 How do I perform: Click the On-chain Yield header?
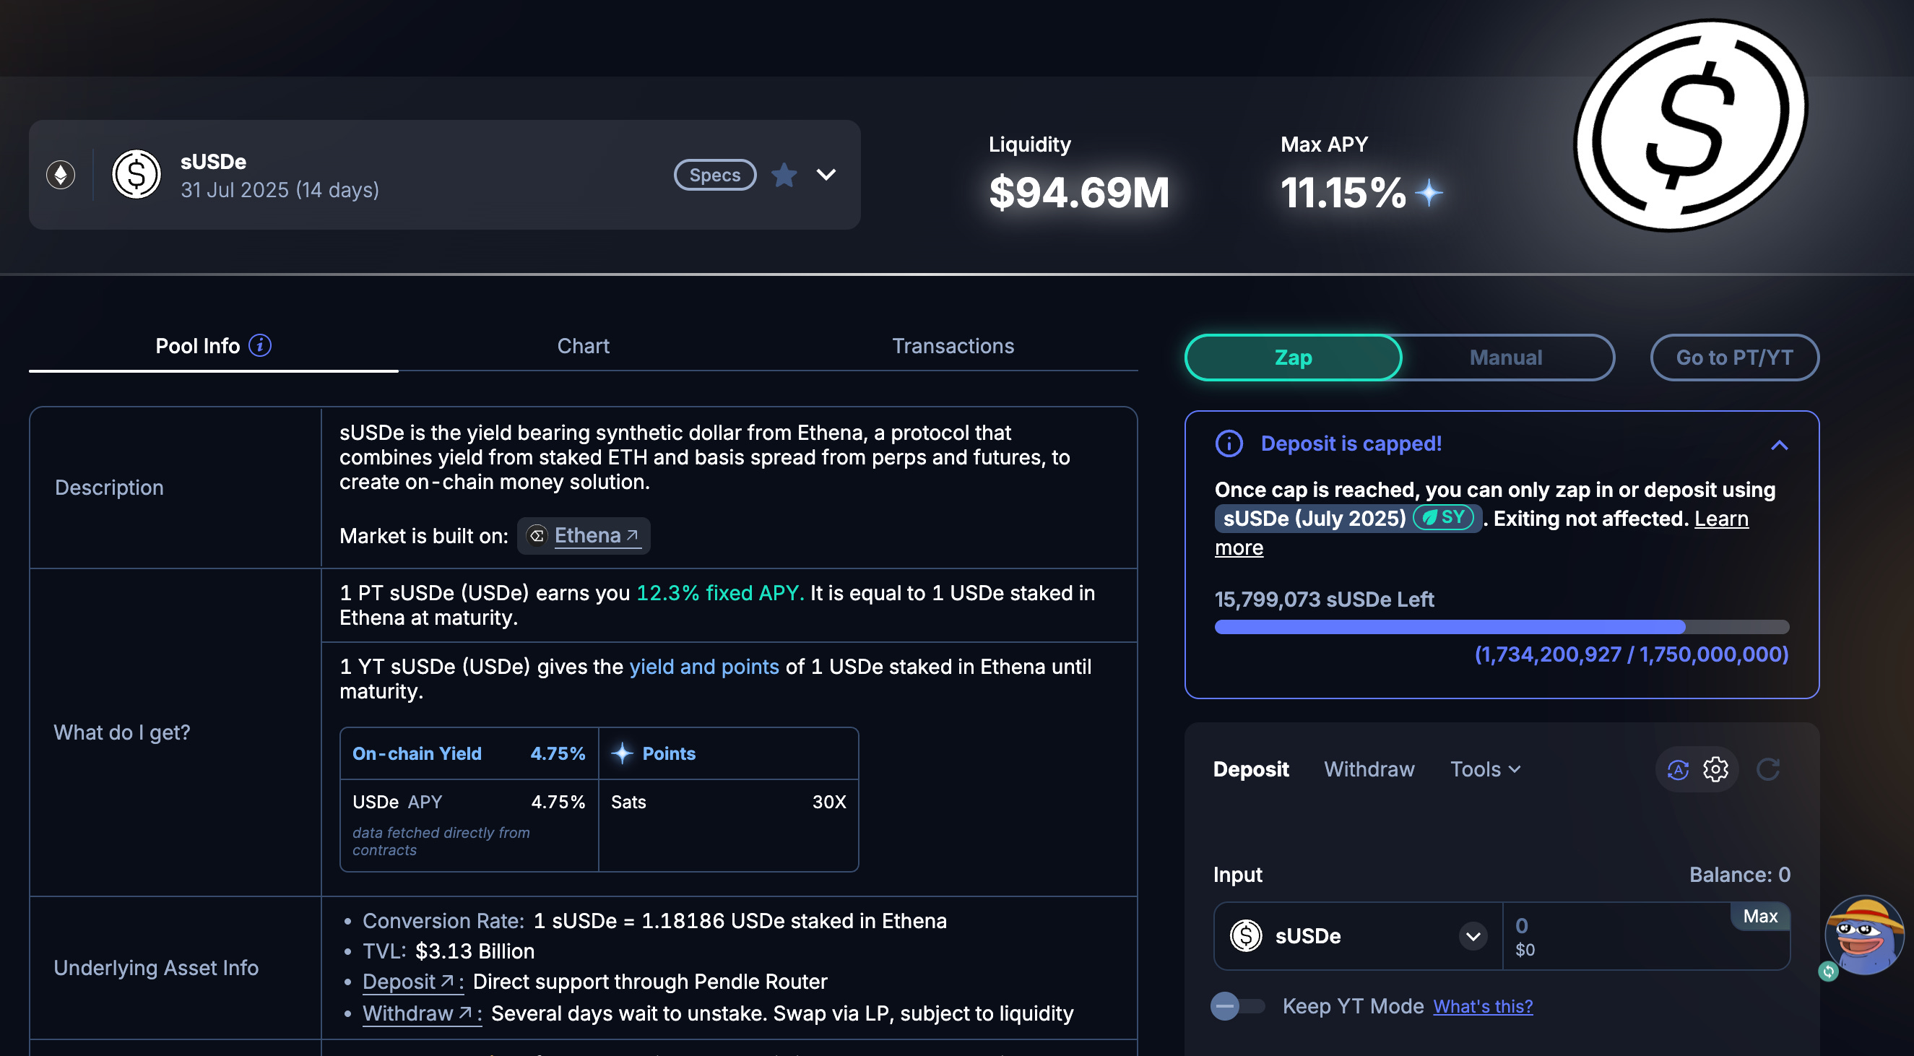(469, 753)
